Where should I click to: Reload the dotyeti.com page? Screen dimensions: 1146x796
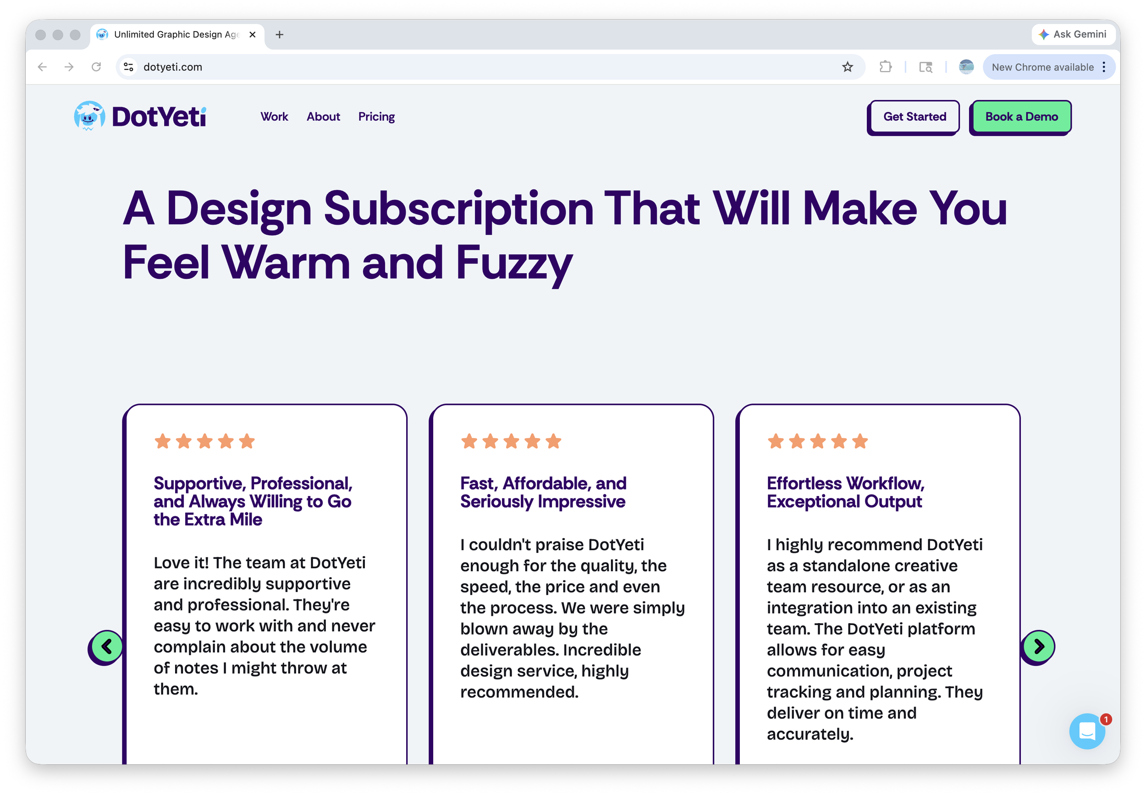click(96, 67)
